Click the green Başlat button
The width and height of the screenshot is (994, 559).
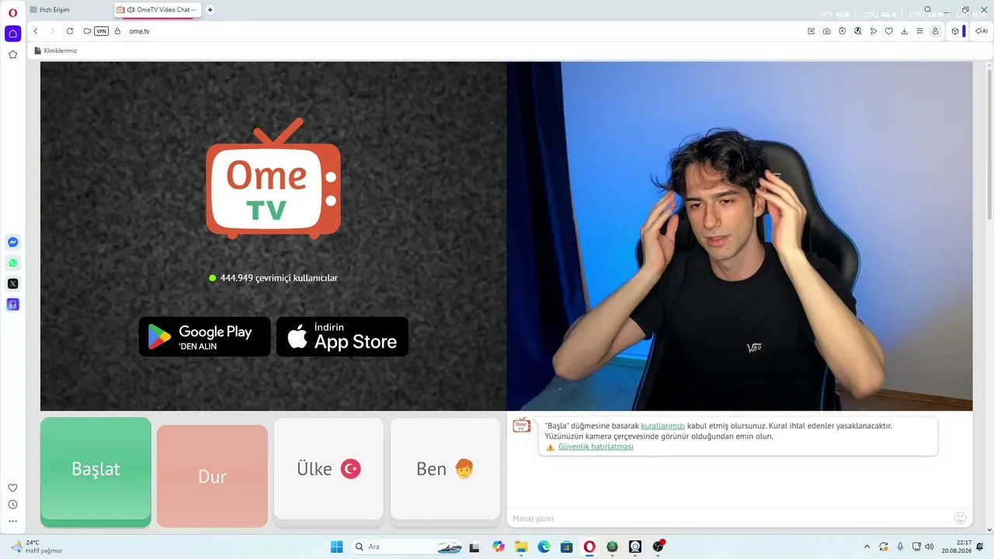point(96,471)
